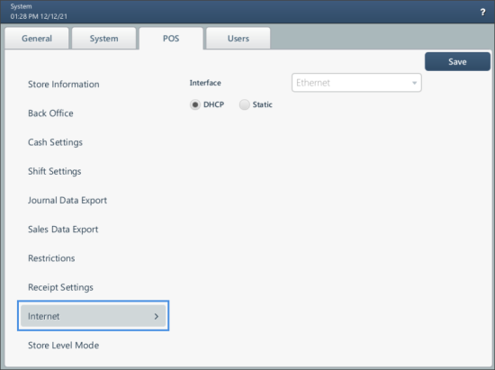
Task: Select the DHCP radio button
Action: point(195,104)
